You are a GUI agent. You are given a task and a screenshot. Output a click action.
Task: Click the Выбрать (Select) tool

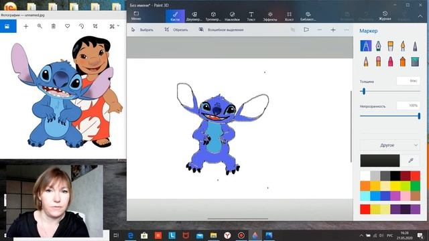click(x=142, y=29)
